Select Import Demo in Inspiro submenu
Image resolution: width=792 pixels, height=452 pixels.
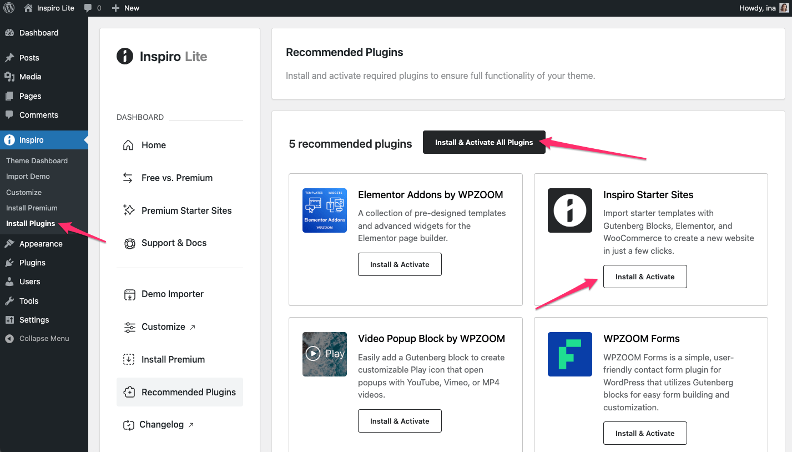pyautogui.click(x=28, y=177)
